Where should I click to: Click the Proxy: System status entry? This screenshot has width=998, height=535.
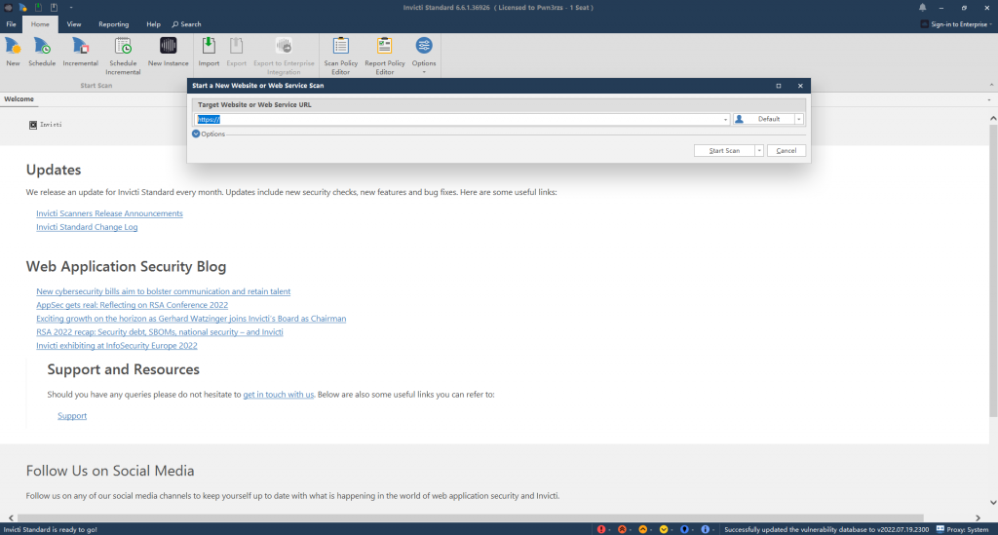click(x=962, y=529)
